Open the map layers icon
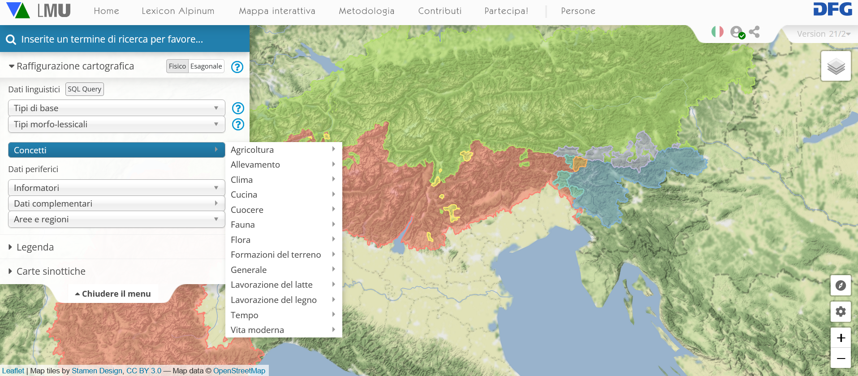858x376 pixels. click(836, 66)
